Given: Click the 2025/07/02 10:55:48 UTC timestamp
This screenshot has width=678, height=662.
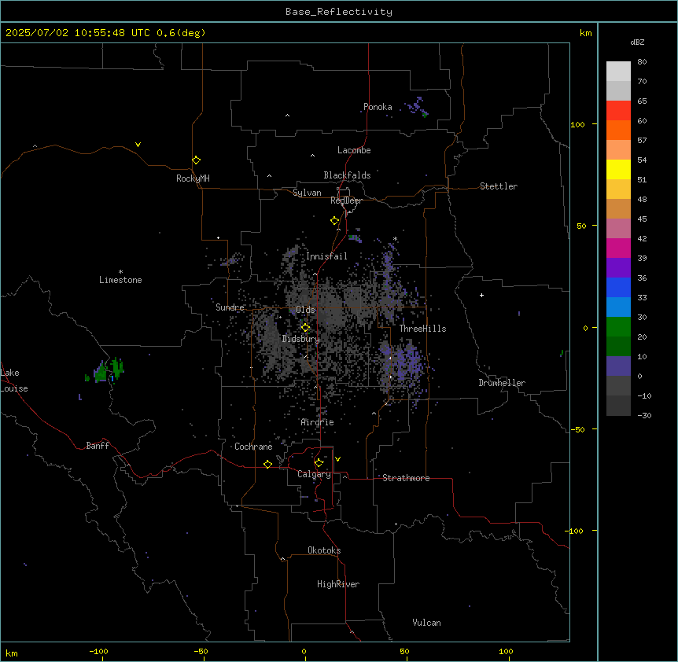Looking at the screenshot, I should 78,33.
